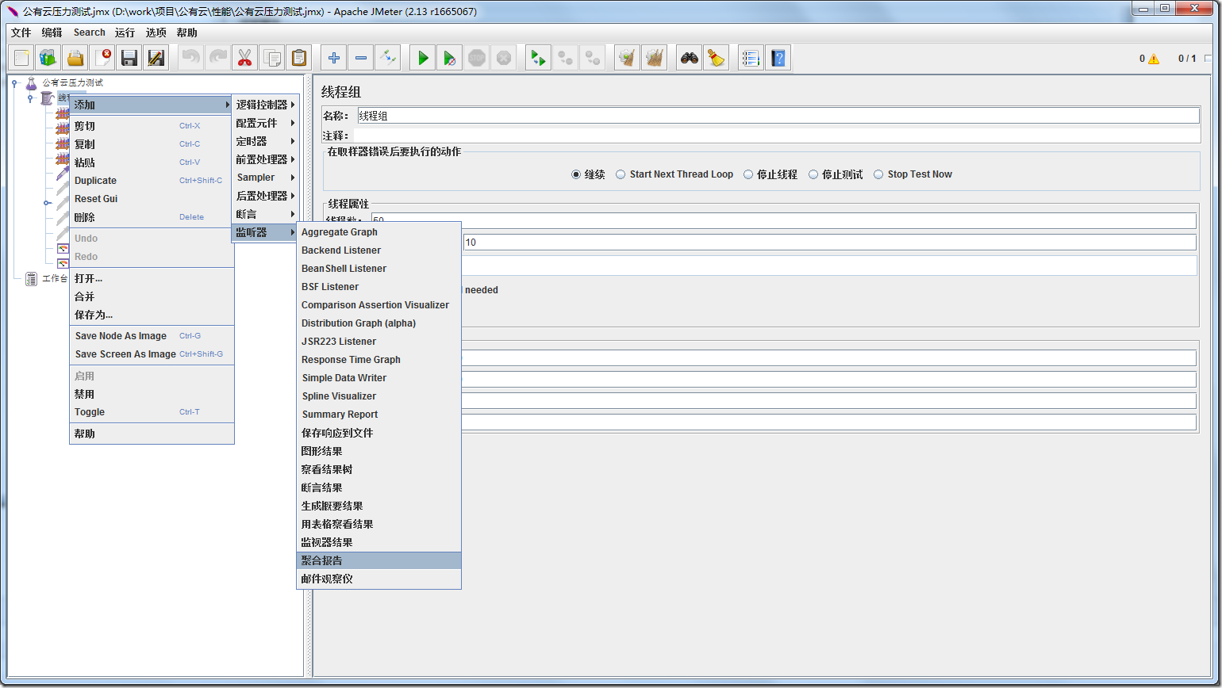
Task: Click the Save As toolbar icon
Action: [156, 58]
